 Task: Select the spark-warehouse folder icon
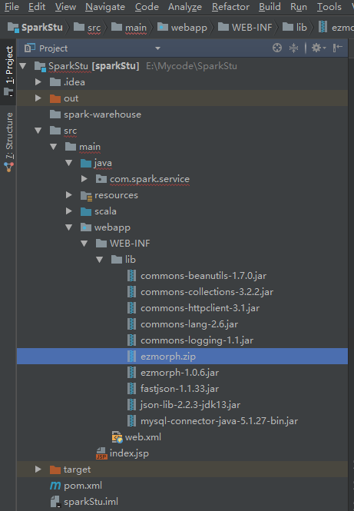click(x=55, y=114)
